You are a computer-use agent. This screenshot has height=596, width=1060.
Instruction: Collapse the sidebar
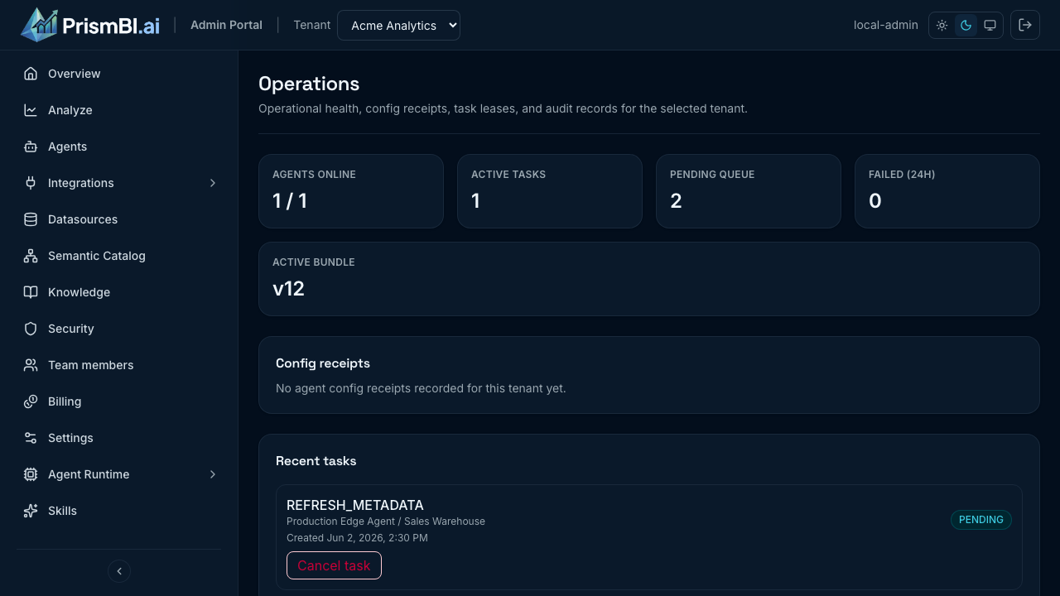click(119, 571)
